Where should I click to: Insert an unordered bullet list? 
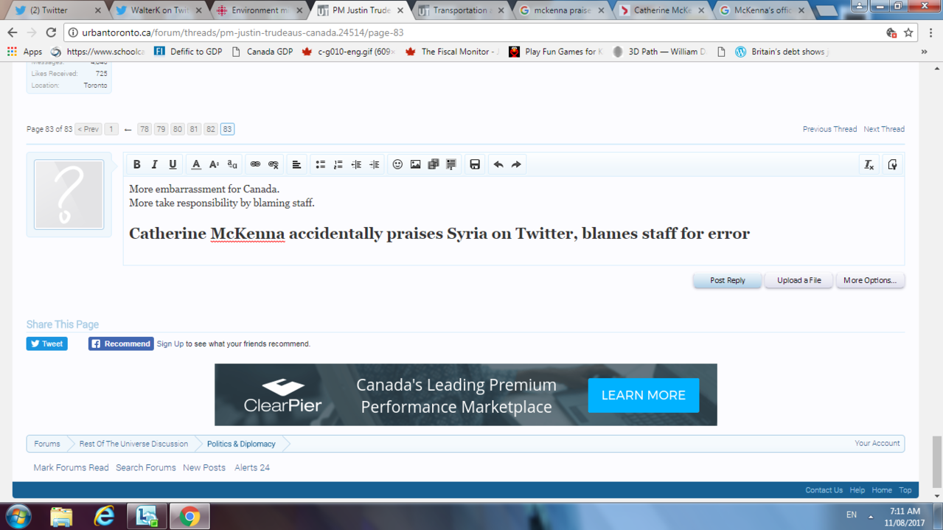click(x=320, y=164)
